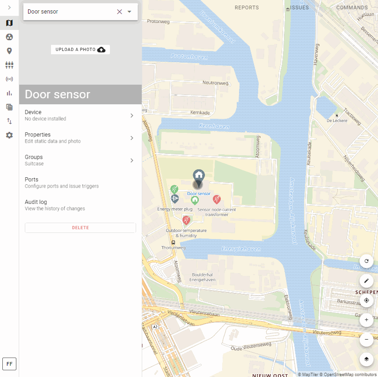
Task: Zoom in on the map
Action: point(366,320)
